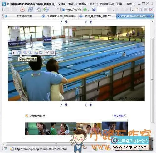Open the 查看(V) menu
Screen dimensions: 156x153
tap(83, 4)
